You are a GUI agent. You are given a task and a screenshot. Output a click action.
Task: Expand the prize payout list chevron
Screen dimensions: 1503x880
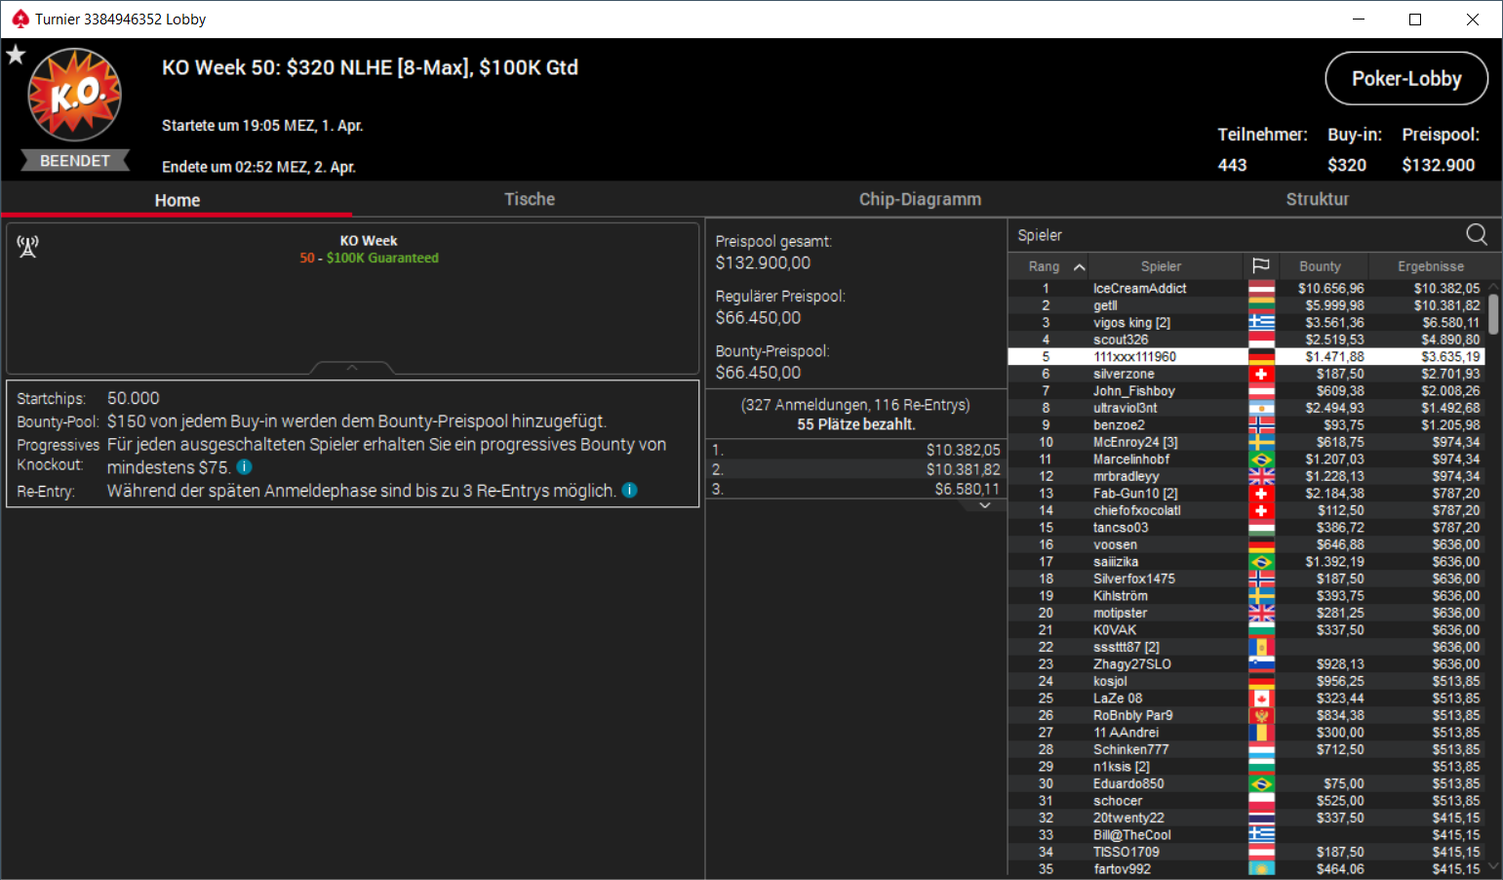[985, 505]
